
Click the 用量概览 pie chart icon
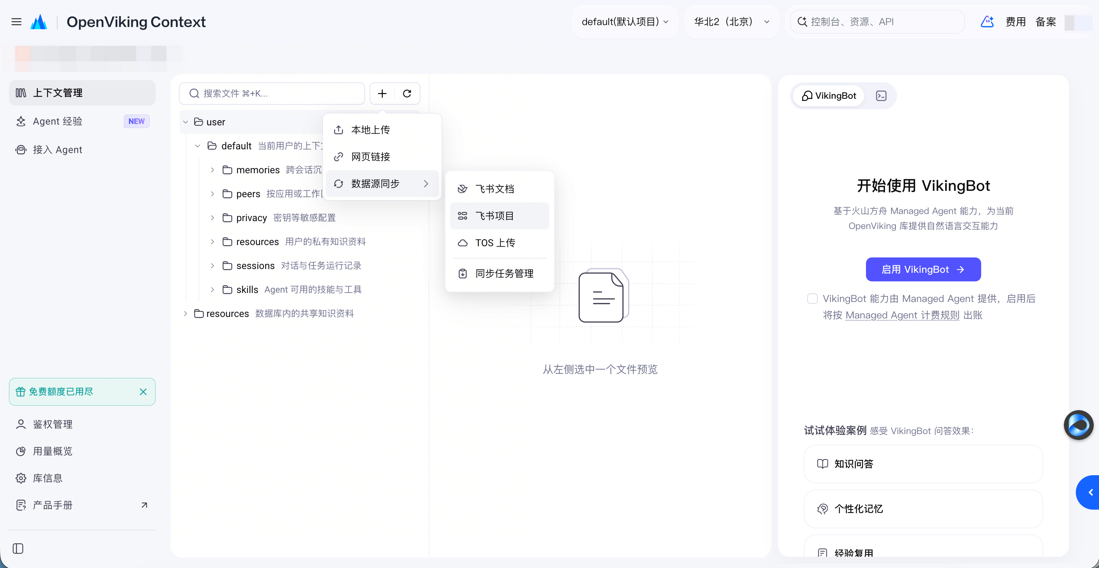pos(21,452)
